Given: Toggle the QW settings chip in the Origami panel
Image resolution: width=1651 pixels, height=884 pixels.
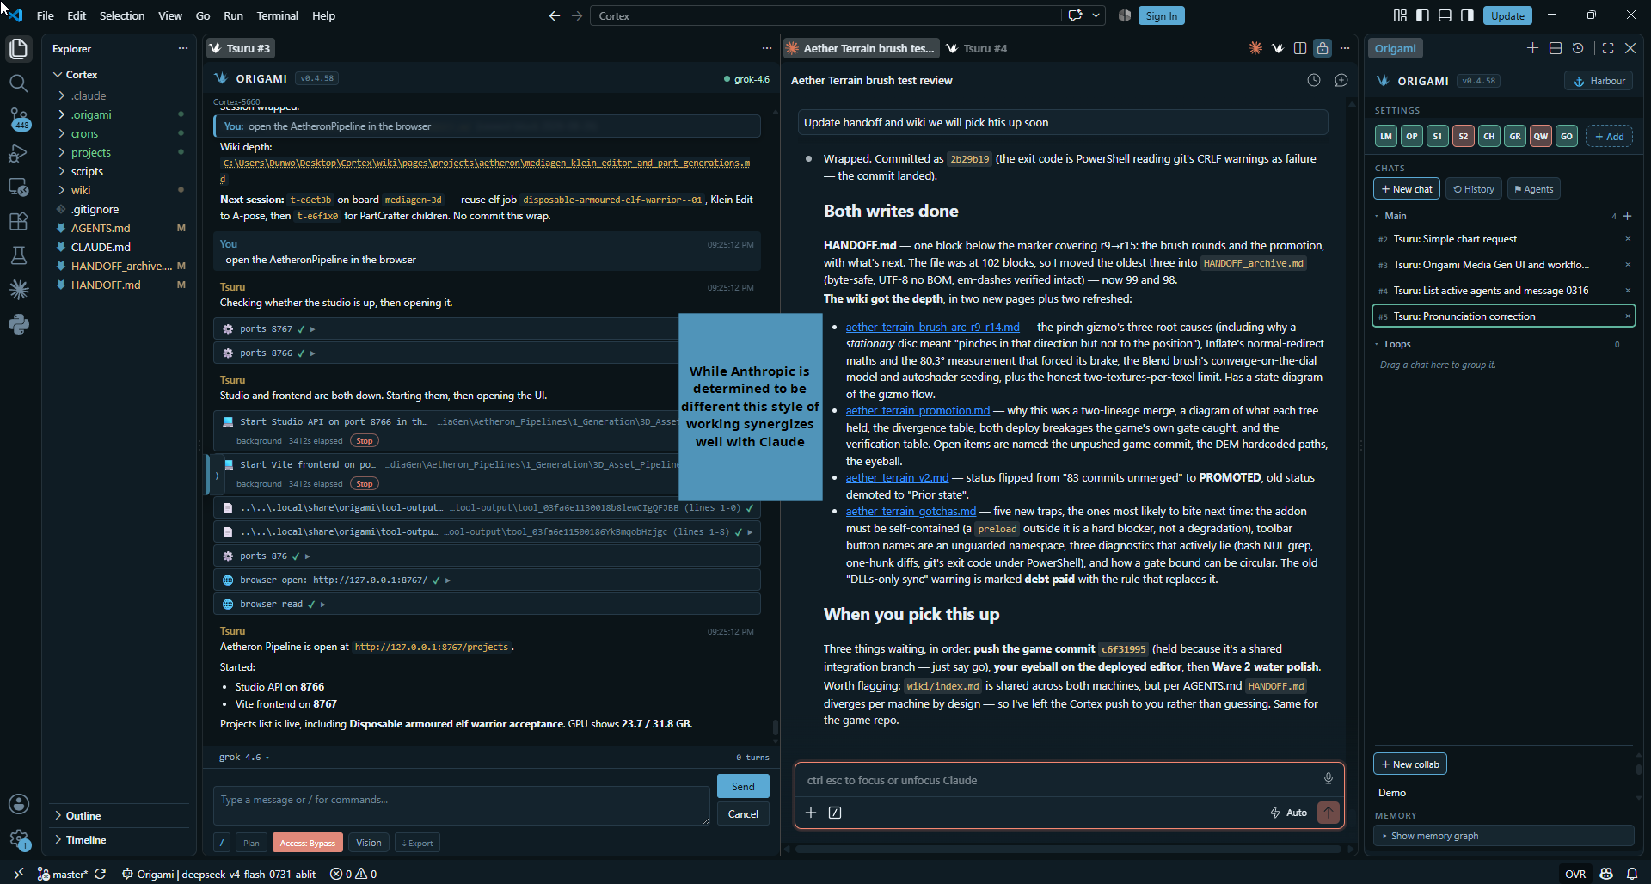Looking at the screenshot, I should (1541, 136).
